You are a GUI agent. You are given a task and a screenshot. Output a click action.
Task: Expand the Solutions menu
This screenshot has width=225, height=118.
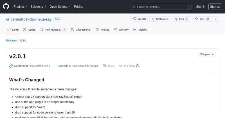coord(38,6)
